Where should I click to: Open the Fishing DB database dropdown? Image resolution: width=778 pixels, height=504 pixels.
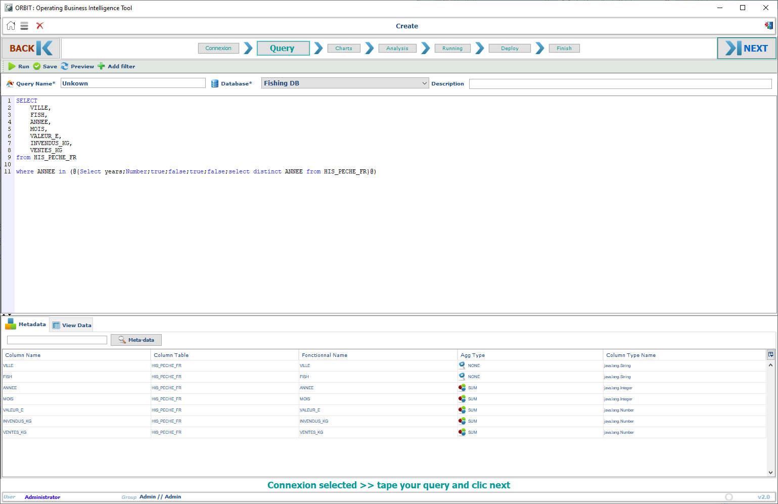[x=345, y=83]
